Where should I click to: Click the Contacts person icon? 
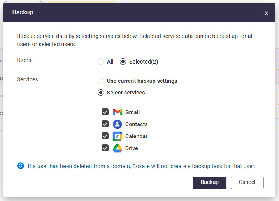tap(118, 124)
